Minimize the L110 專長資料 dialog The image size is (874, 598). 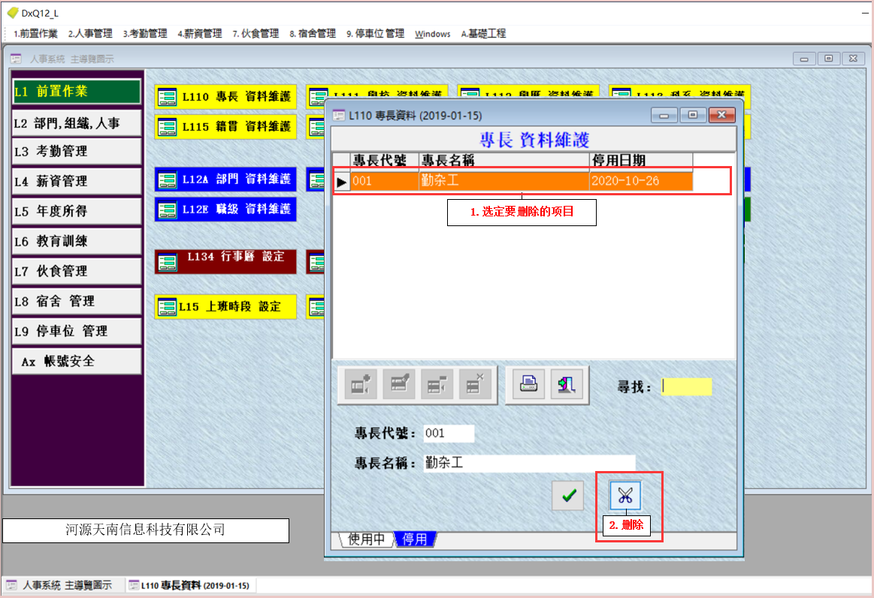pyautogui.click(x=664, y=116)
